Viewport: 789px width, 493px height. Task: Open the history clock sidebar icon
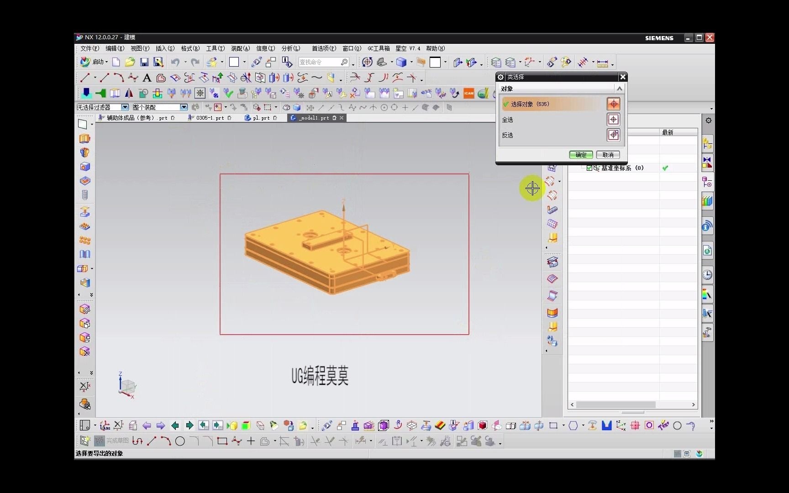707,274
